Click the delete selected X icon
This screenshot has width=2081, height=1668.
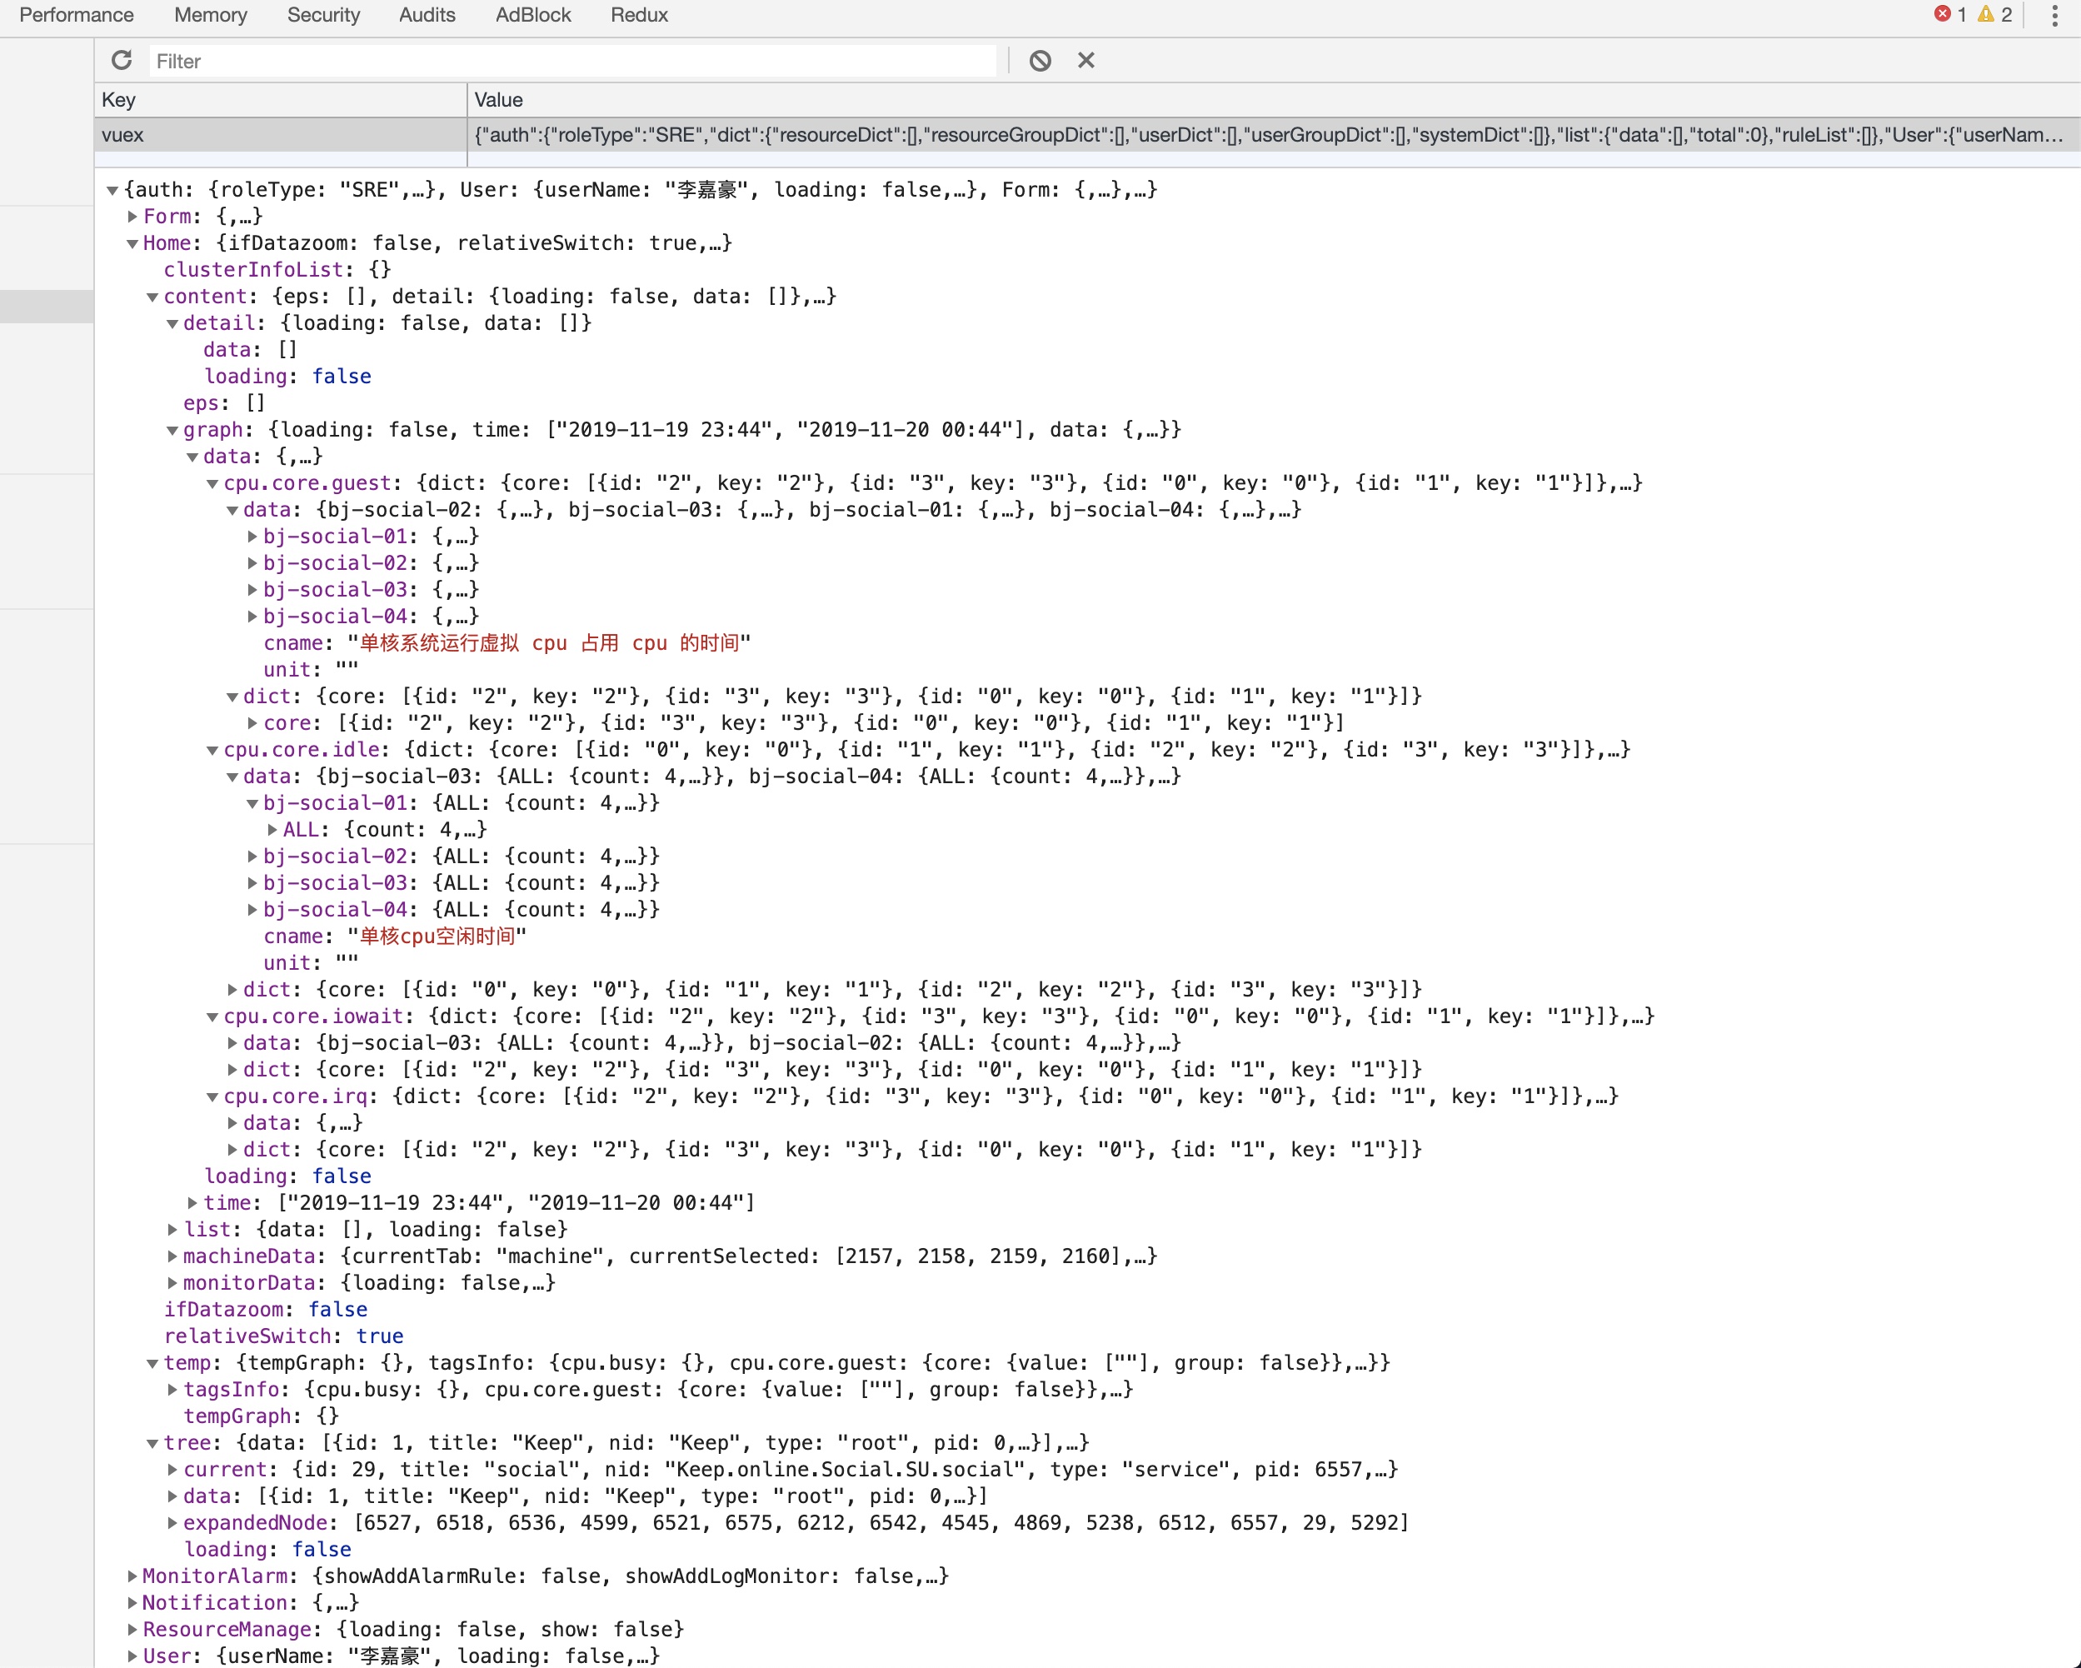(1085, 61)
